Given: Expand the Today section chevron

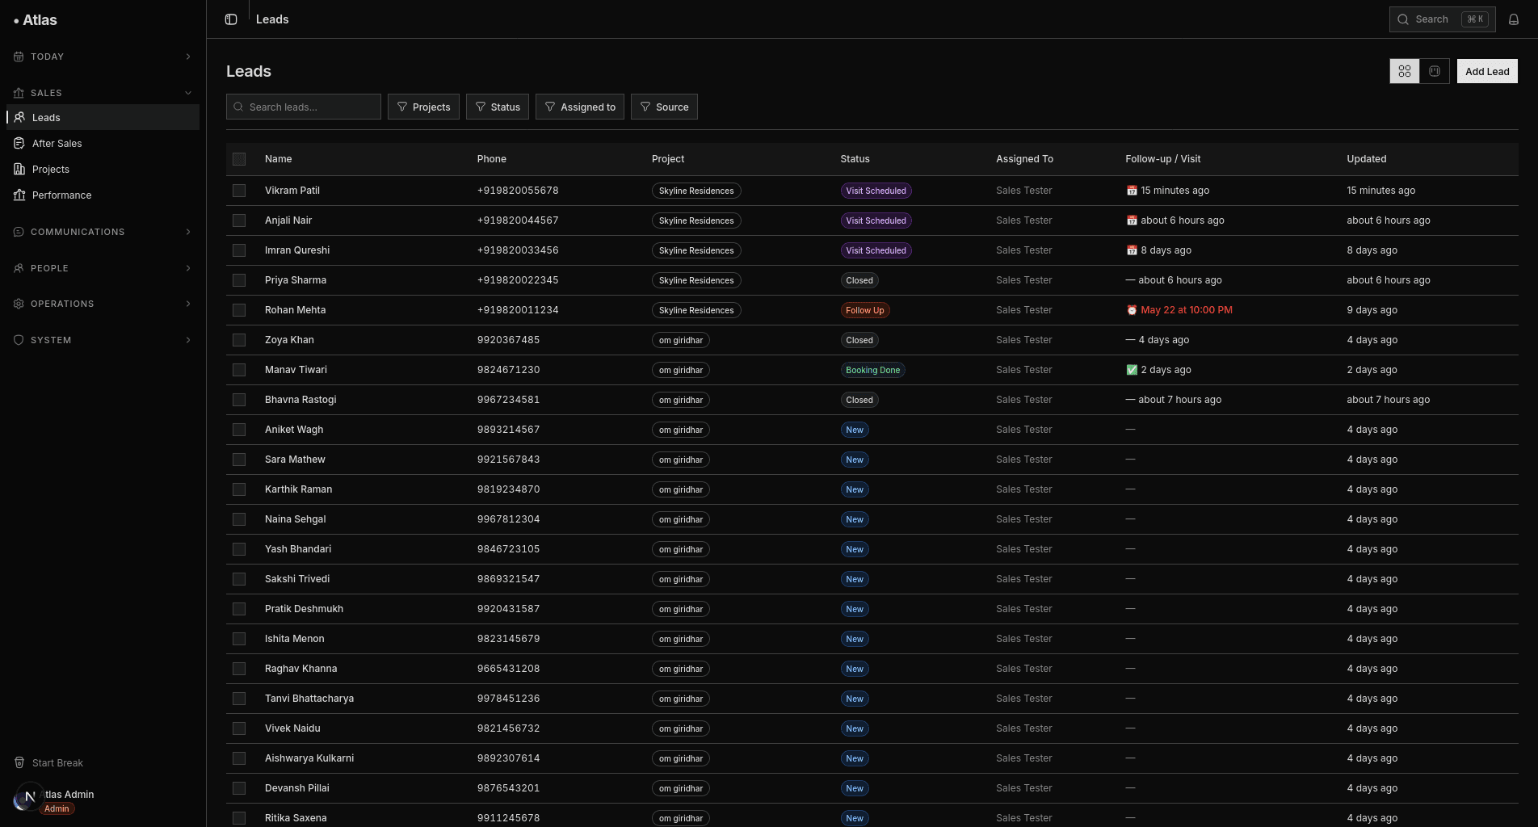Looking at the screenshot, I should [x=188, y=57].
